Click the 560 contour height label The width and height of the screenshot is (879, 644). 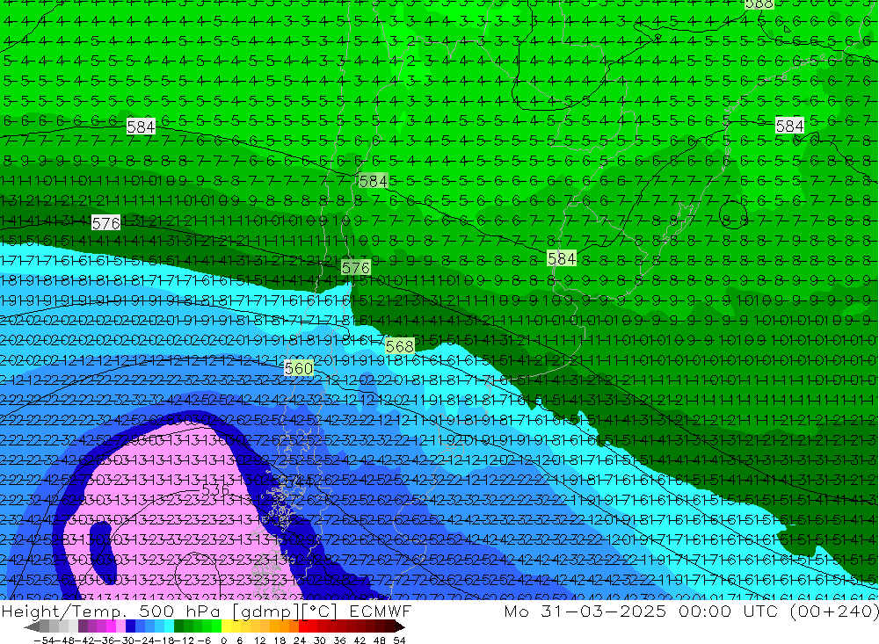[299, 368]
